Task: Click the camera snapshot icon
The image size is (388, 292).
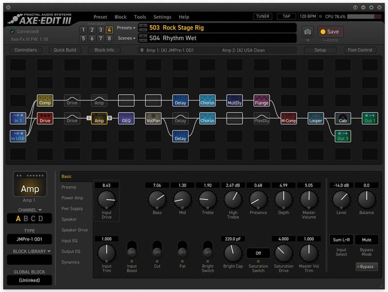Action: [x=307, y=32]
